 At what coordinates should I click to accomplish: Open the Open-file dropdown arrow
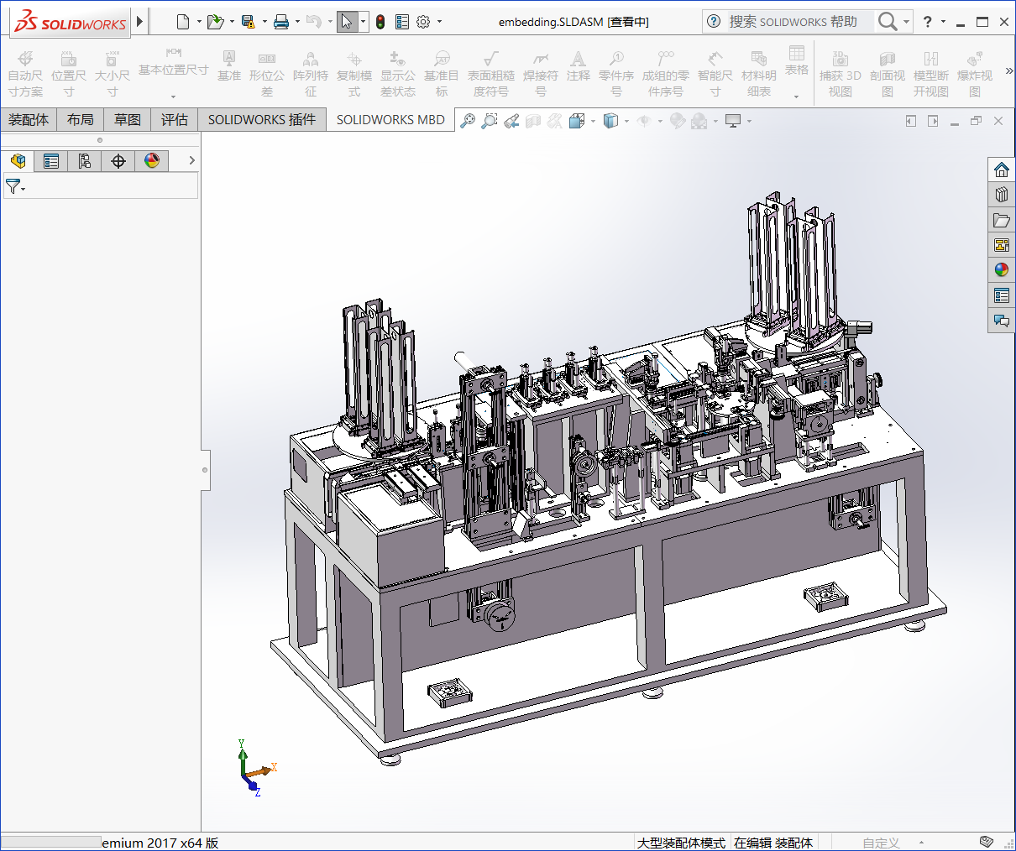[232, 22]
